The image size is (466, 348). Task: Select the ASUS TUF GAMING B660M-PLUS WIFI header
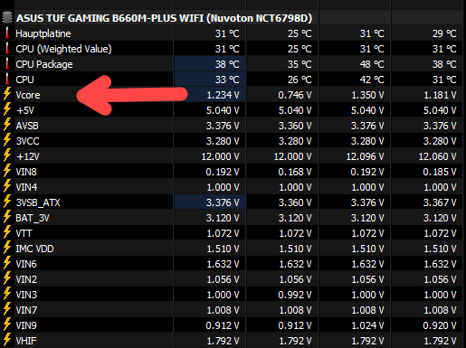tap(164, 18)
